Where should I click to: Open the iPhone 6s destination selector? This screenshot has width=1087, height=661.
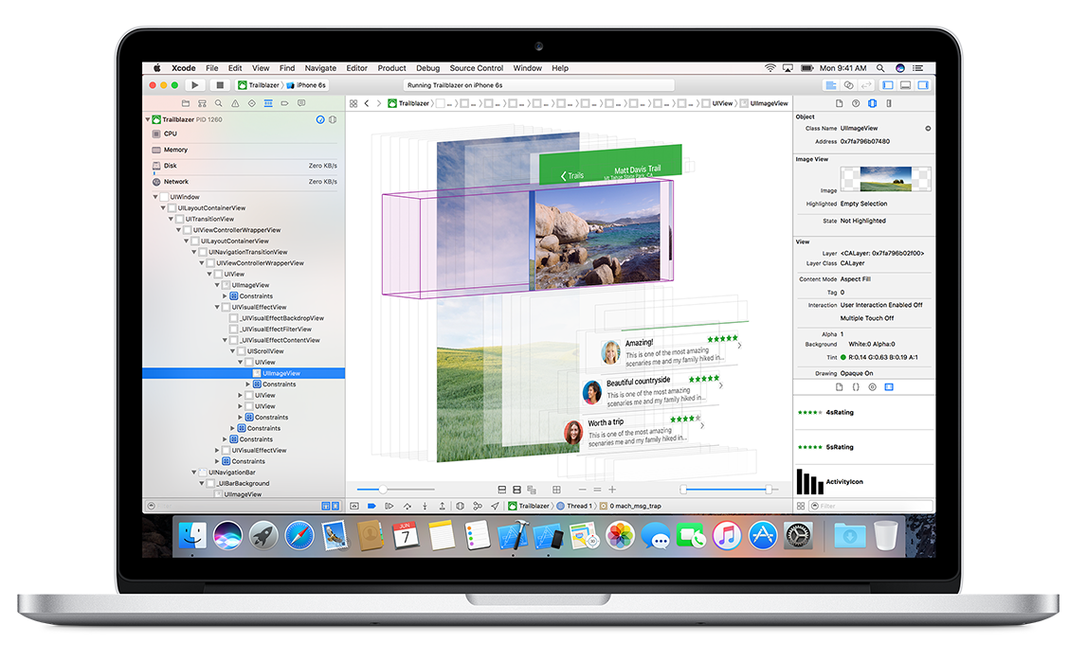306,85
